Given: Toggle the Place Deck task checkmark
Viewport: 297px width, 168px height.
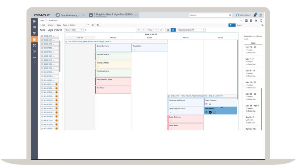Looking at the screenshot, I should 134,50.
